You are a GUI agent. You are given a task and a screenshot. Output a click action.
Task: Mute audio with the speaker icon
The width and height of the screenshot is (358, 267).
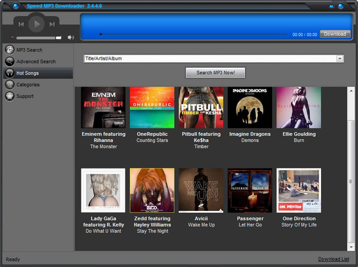[70, 37]
